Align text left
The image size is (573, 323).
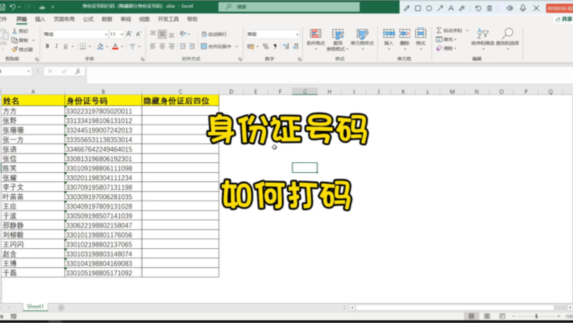pyautogui.click(x=153, y=46)
